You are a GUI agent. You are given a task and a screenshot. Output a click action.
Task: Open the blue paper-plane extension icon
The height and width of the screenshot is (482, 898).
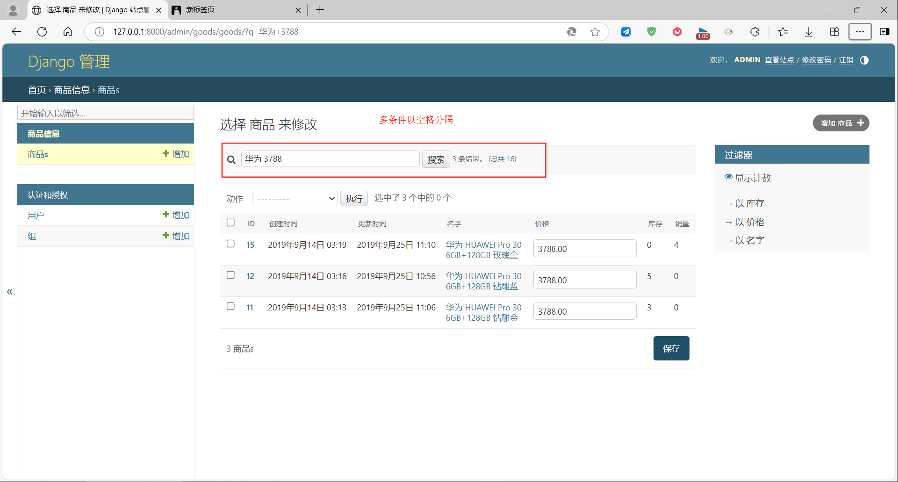626,32
